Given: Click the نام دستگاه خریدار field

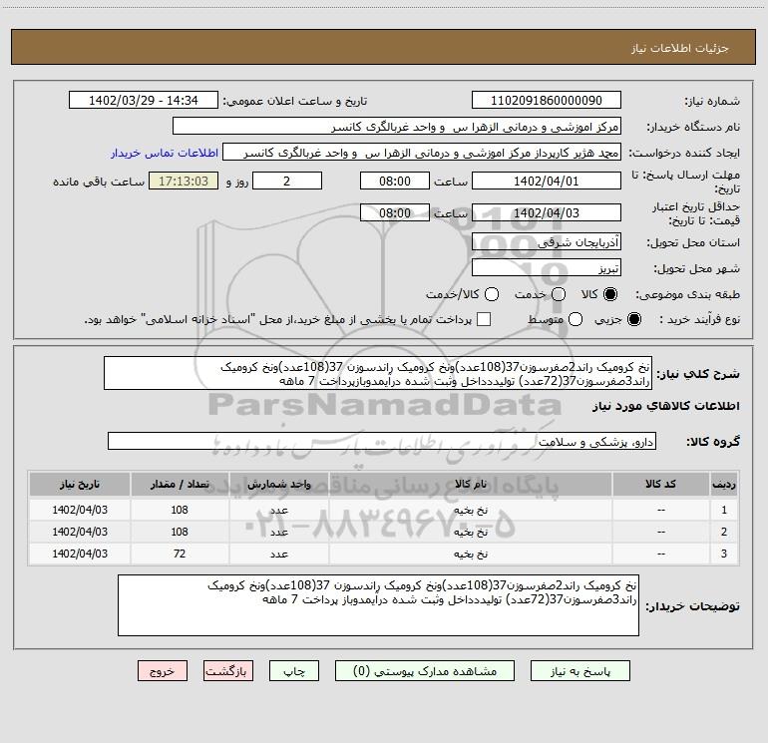Looking at the screenshot, I should click(397, 127).
